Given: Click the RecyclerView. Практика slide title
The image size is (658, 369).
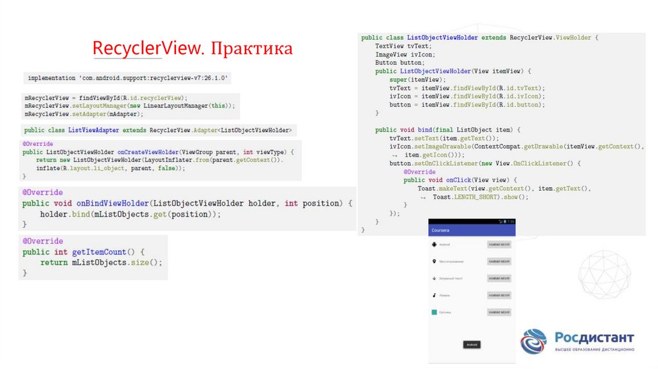Looking at the screenshot, I should click(x=192, y=48).
